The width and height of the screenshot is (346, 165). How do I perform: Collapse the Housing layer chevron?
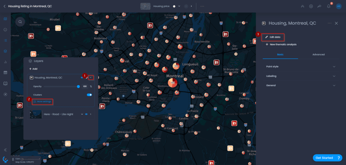(91, 77)
